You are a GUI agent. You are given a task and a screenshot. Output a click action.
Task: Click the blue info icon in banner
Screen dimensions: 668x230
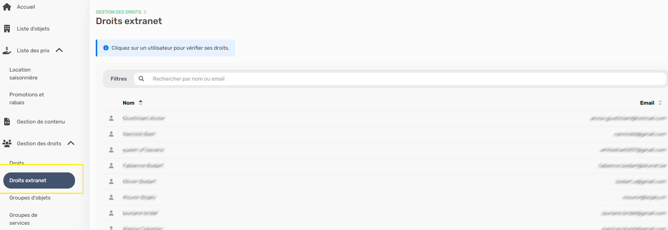pyautogui.click(x=106, y=48)
